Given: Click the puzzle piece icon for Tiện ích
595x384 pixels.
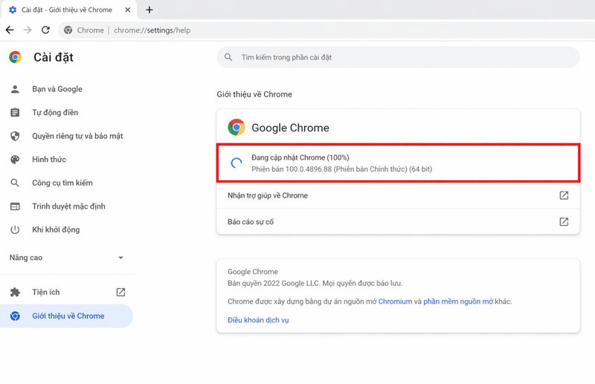Looking at the screenshot, I should coord(15,292).
